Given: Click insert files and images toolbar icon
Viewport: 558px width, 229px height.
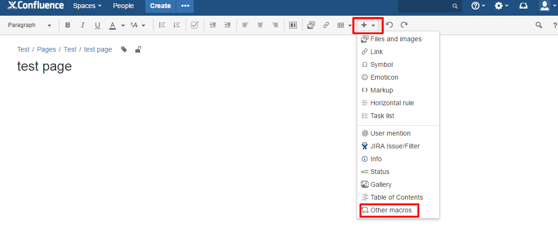Looking at the screenshot, I should click(311, 25).
